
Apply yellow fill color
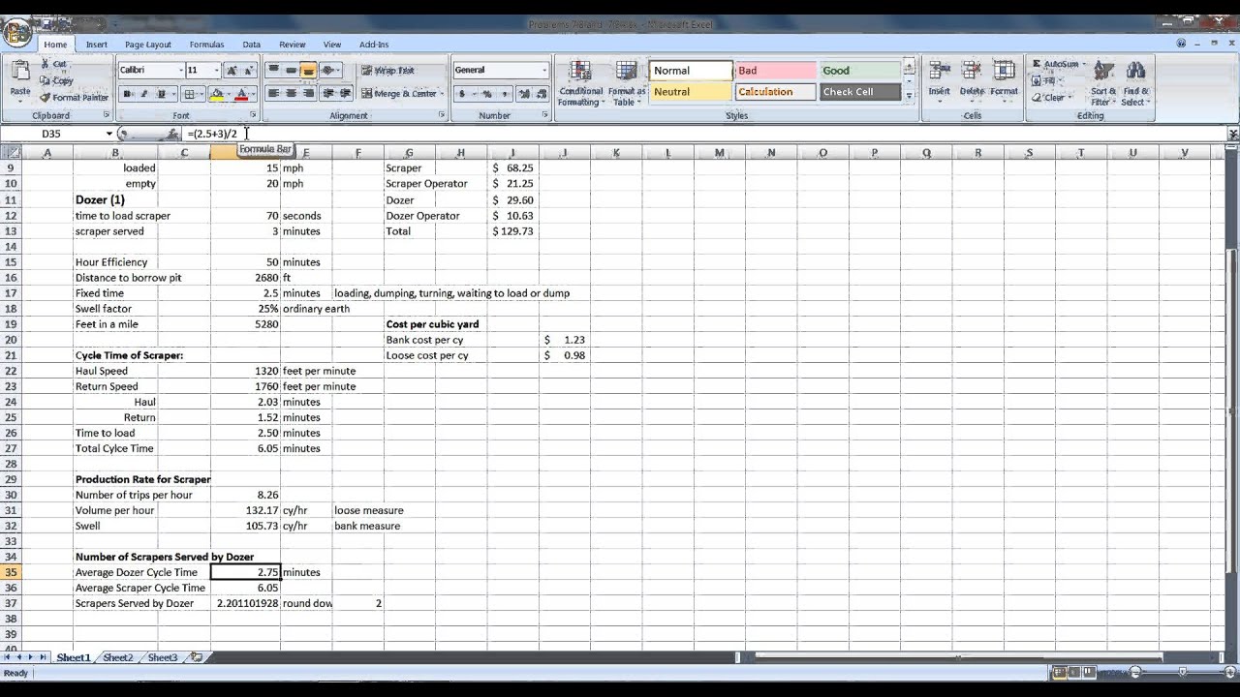click(216, 94)
